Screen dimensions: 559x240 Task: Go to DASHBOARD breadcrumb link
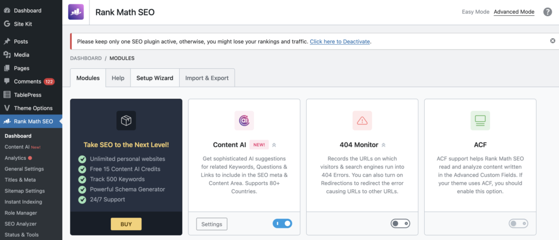86,58
